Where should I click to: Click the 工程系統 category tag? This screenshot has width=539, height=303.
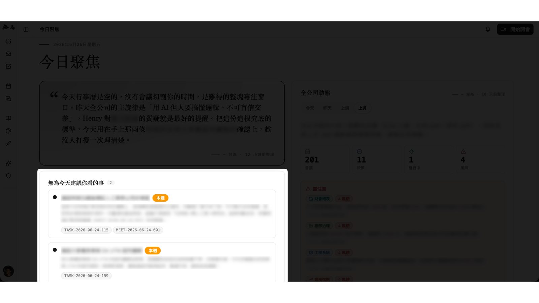(x=319, y=252)
